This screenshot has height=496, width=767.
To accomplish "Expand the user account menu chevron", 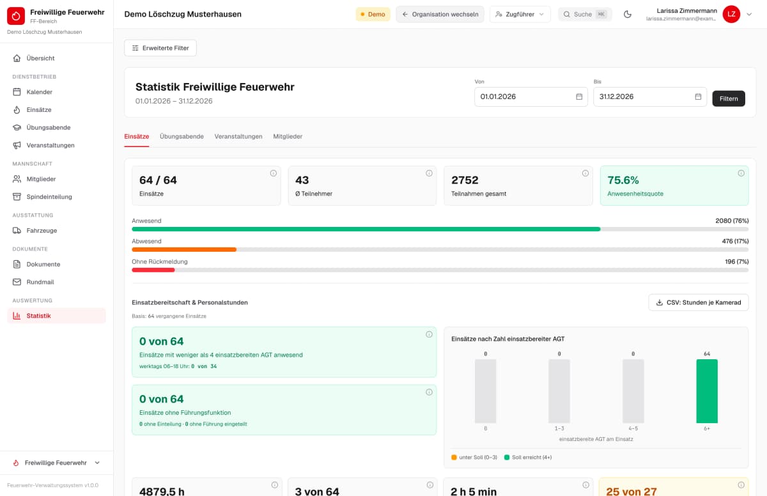I will pyautogui.click(x=749, y=14).
